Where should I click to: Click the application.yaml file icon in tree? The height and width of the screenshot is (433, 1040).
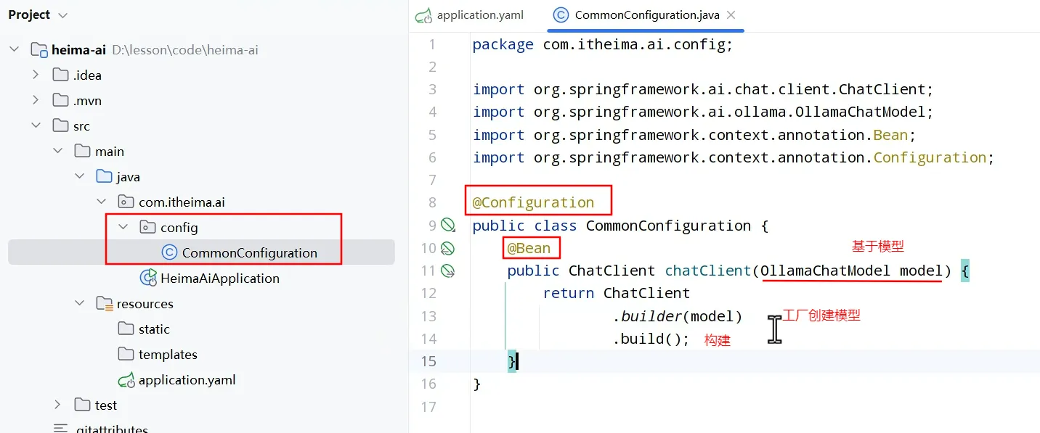[126, 379]
